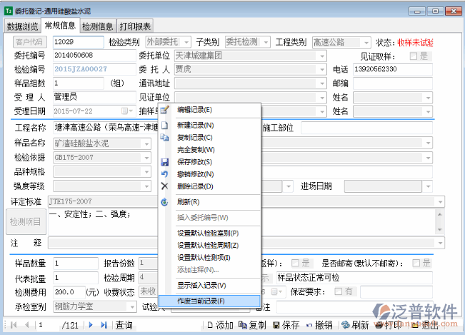Viewport: 465px width, 335px height.
Task: Switch to the 检测信息 tab
Action: 98,26
